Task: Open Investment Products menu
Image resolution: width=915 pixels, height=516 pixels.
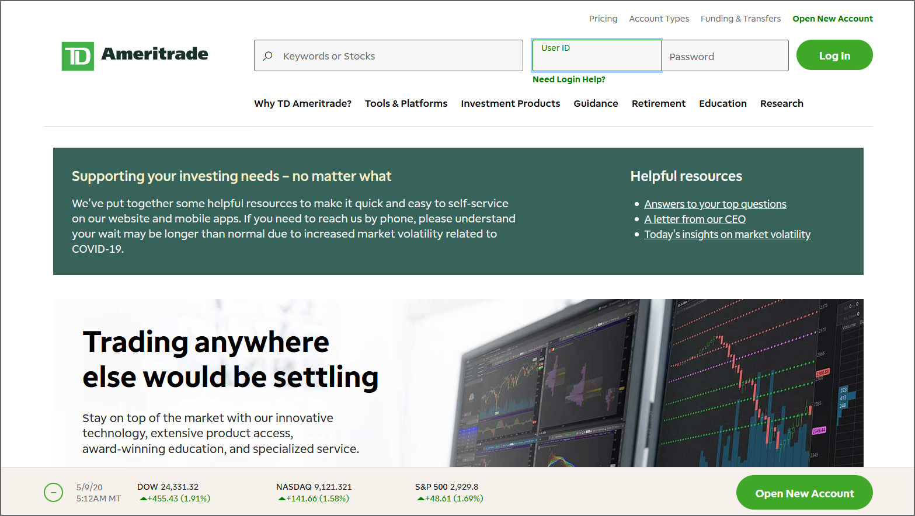Action: 510,103
